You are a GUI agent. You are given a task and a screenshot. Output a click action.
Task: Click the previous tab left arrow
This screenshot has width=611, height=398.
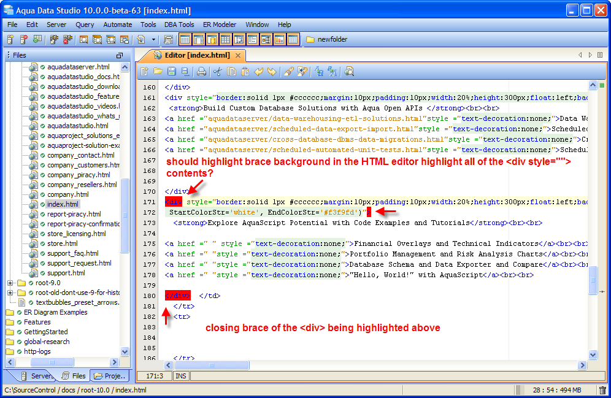tap(580, 55)
